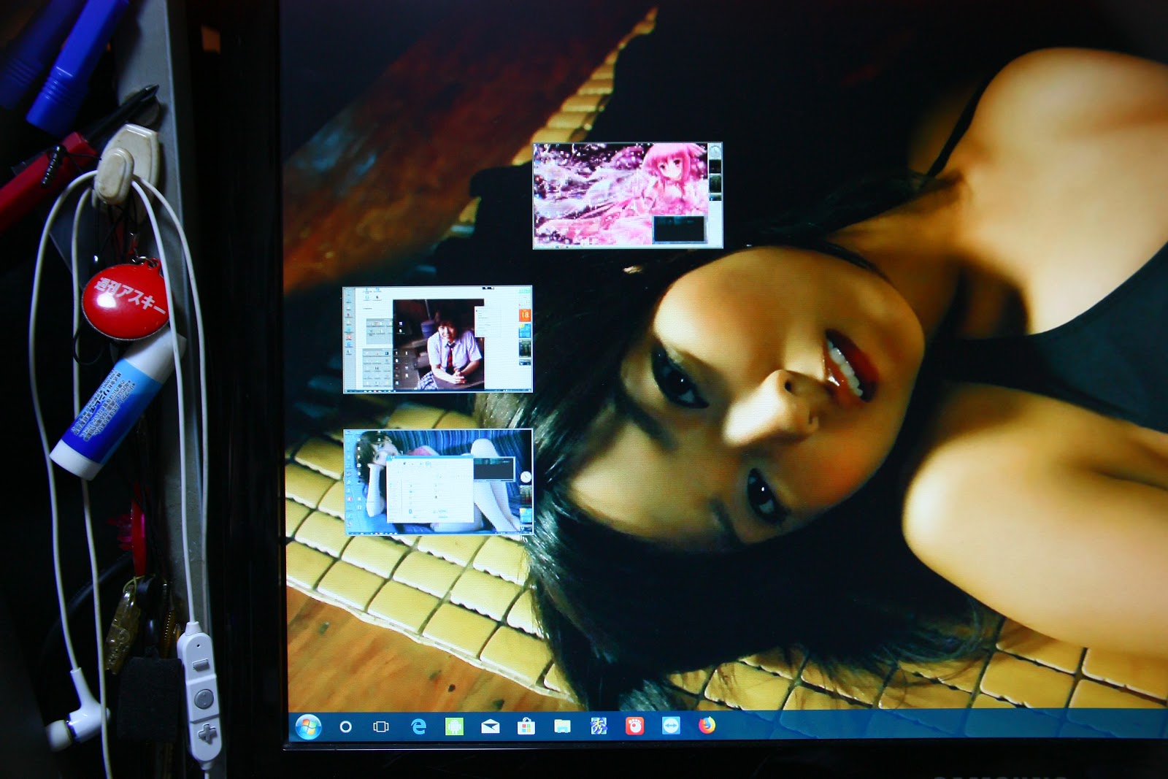Launch Microsoft Edge from the taskbar

[418, 726]
